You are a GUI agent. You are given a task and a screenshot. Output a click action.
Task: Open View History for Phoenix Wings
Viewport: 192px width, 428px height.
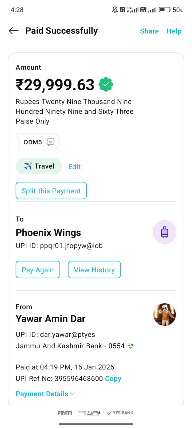94,270
